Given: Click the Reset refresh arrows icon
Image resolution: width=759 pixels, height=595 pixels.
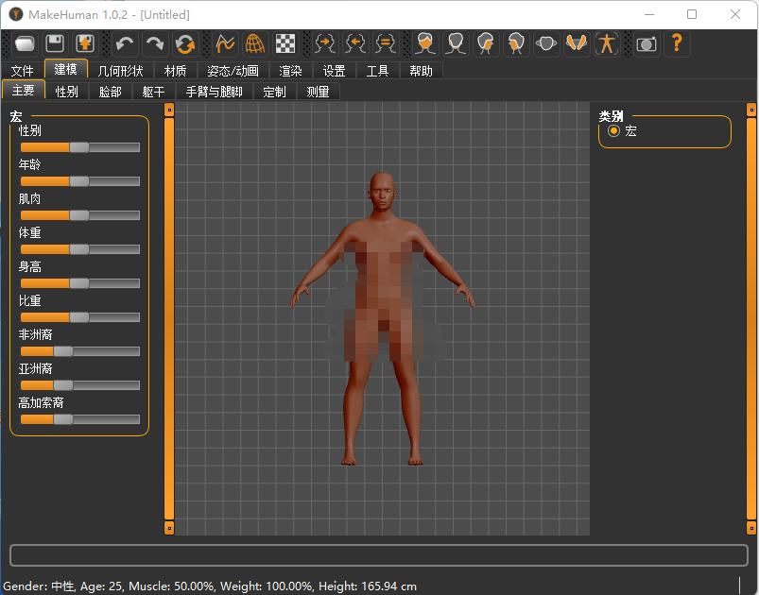Looking at the screenshot, I should tap(185, 44).
